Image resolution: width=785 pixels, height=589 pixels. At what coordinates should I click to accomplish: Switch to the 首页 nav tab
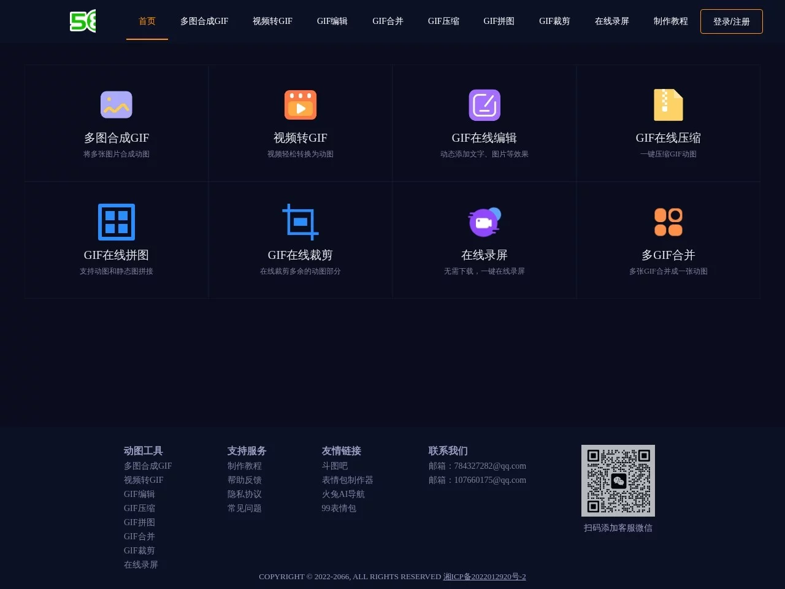[x=147, y=21]
